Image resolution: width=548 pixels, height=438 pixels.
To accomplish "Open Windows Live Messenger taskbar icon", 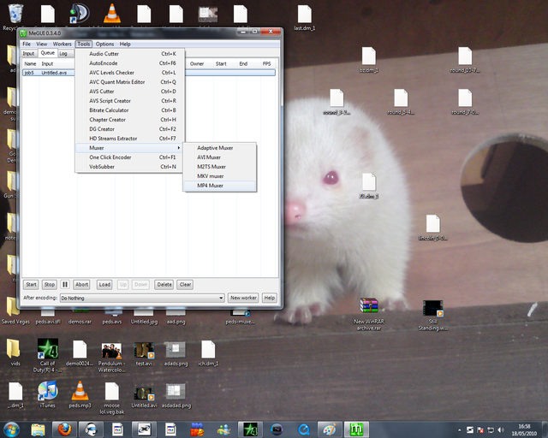I will tap(223, 429).
